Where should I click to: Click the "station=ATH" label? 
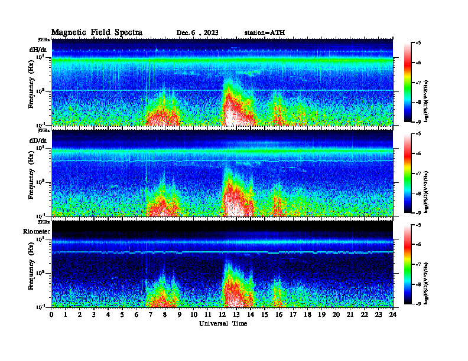[265, 32]
